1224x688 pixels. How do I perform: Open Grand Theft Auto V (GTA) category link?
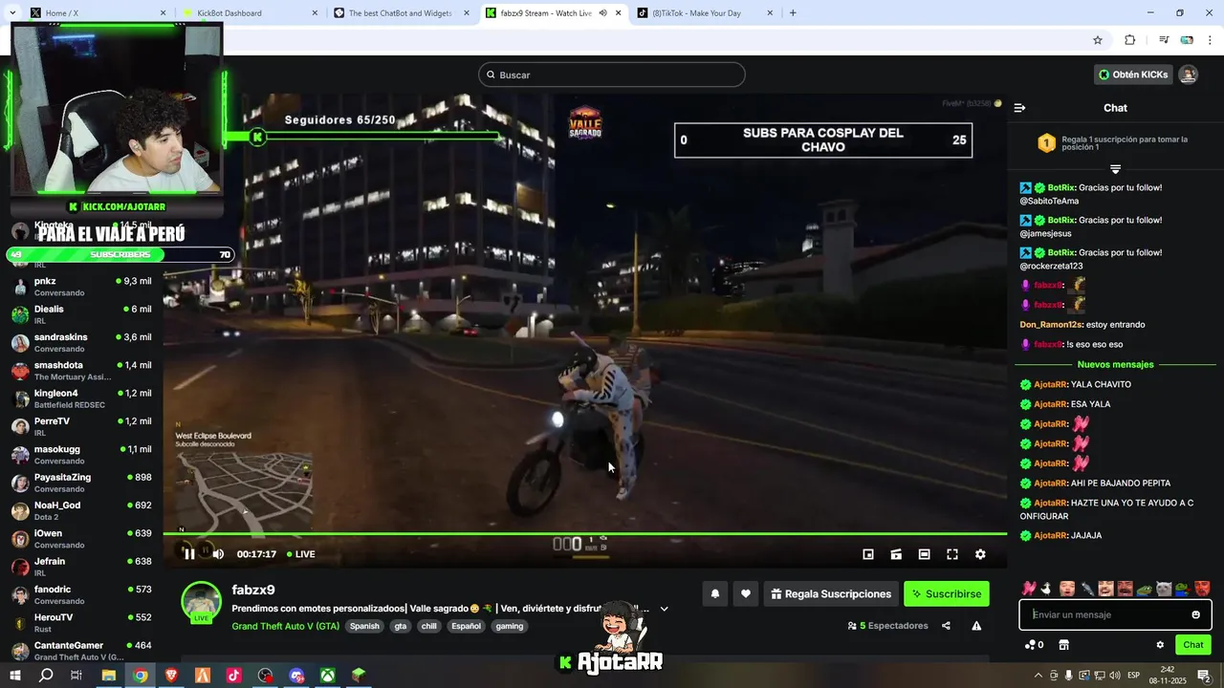click(x=285, y=626)
